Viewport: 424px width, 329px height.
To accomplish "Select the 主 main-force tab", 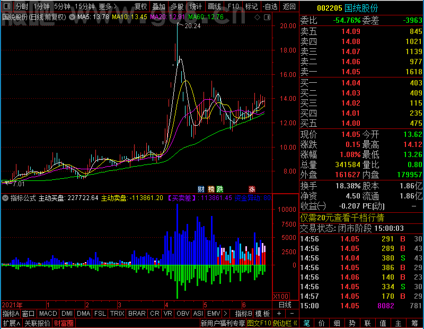I will click(398, 323).
